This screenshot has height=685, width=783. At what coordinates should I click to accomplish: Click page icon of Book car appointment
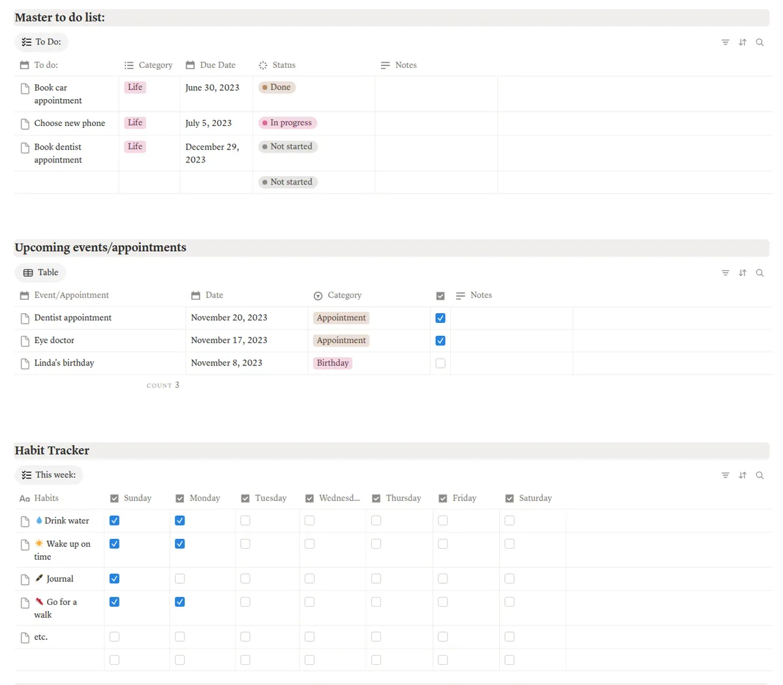pos(25,88)
